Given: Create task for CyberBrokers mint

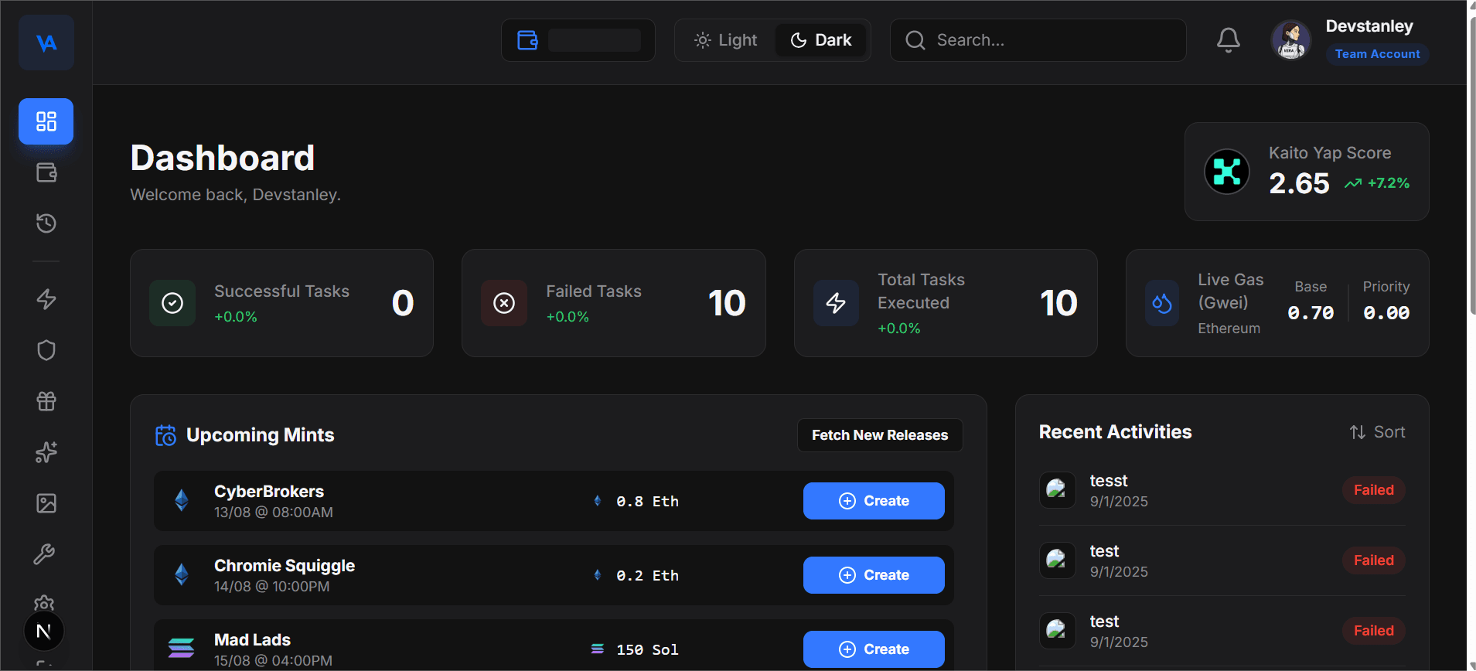Looking at the screenshot, I should pyautogui.click(x=874, y=501).
